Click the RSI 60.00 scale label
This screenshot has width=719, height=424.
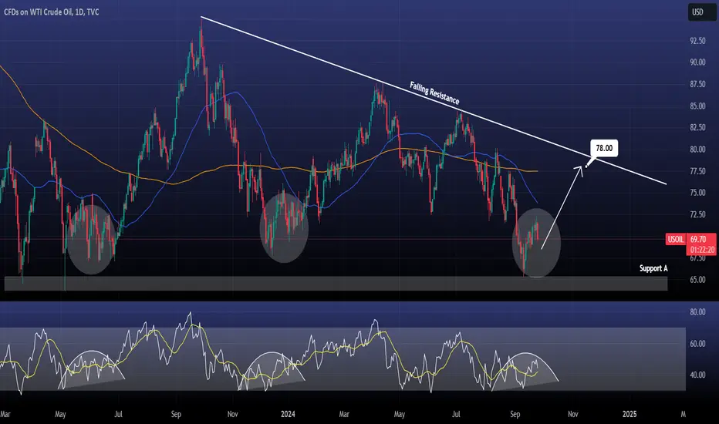(697, 344)
